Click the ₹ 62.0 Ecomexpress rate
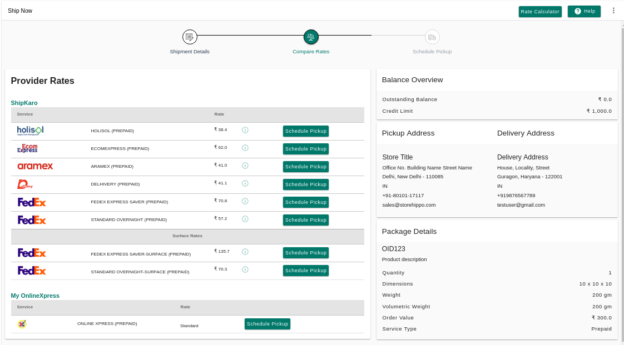This screenshot has width=624, height=345. tap(220, 147)
